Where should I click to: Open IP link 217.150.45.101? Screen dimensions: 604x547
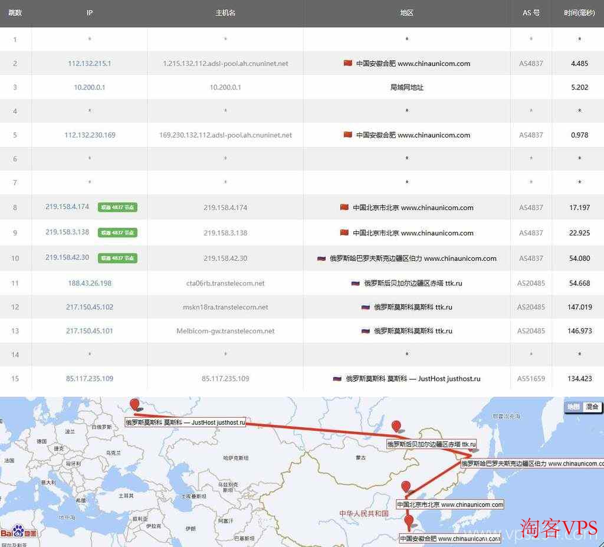(90, 331)
